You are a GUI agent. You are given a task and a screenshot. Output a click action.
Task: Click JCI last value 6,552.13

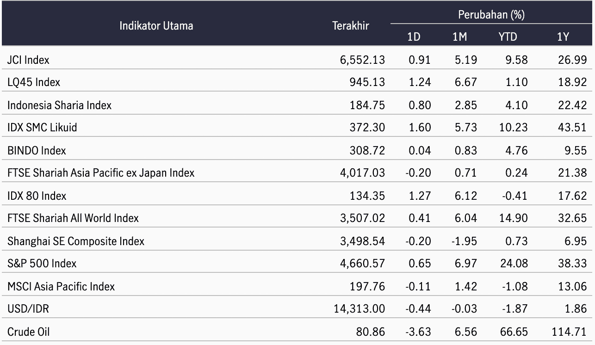pos(363,60)
